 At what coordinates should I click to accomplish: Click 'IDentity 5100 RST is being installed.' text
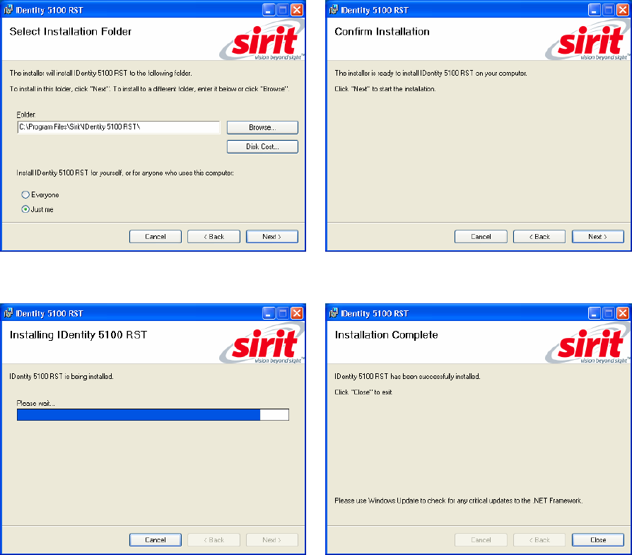point(62,376)
